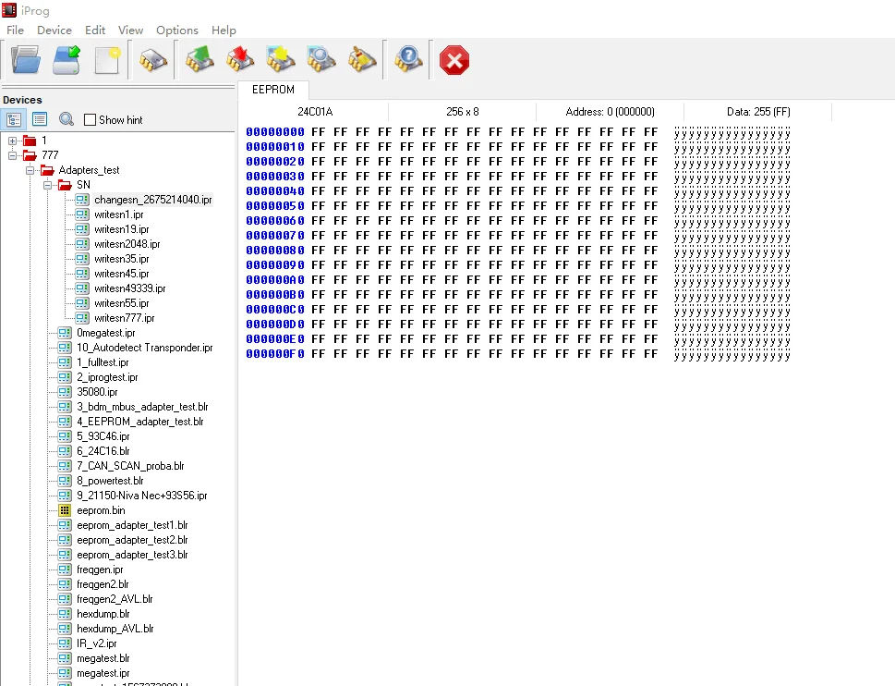This screenshot has width=895, height=686.
Task: Click the save to disk toolbar icon
Action: tap(67, 60)
